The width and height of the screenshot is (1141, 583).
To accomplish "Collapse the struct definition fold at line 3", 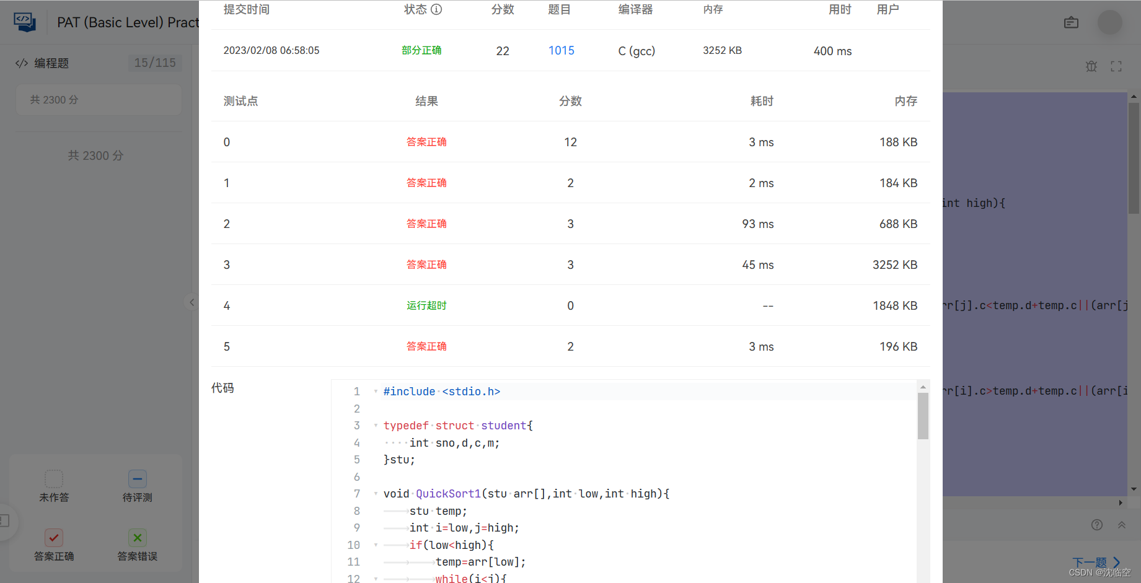I will tap(376, 425).
